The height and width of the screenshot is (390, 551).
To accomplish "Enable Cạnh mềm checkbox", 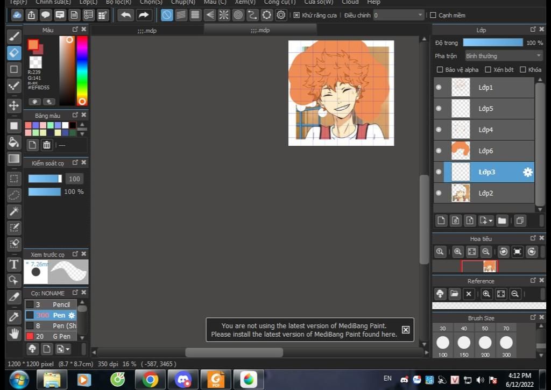I will [433, 15].
